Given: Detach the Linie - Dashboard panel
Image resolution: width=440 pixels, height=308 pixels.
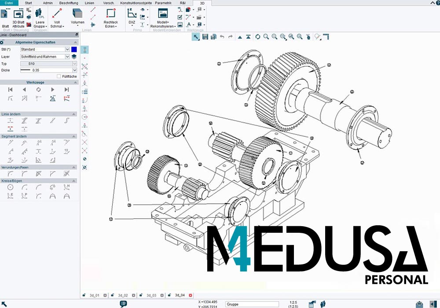Looking at the screenshot, I should [77, 35].
